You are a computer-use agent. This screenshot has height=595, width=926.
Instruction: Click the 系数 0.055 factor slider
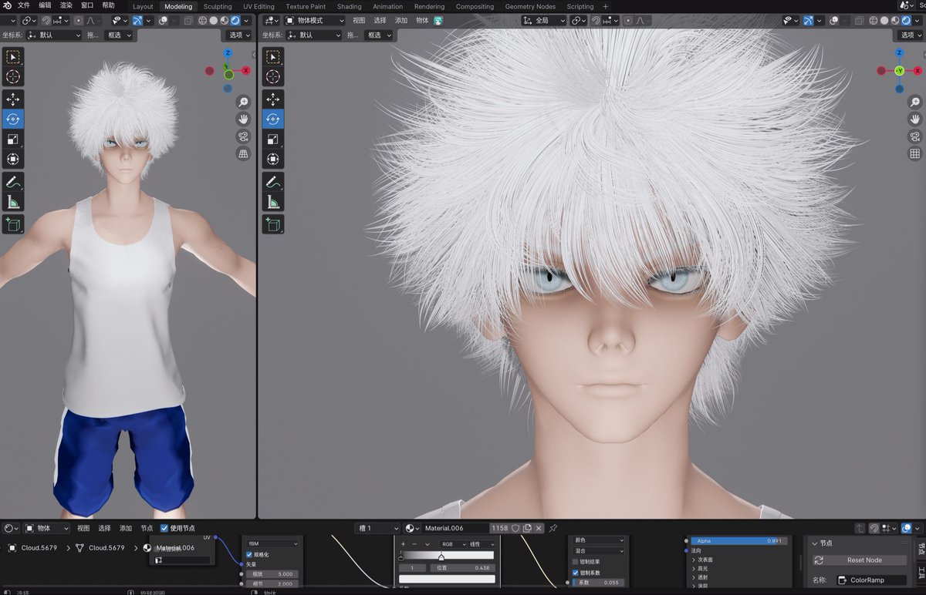597,583
